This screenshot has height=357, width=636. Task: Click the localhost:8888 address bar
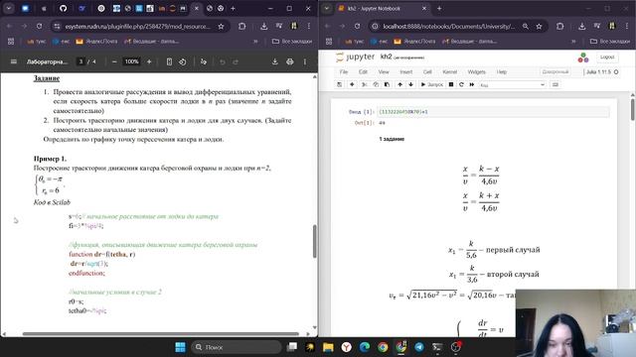448,26
